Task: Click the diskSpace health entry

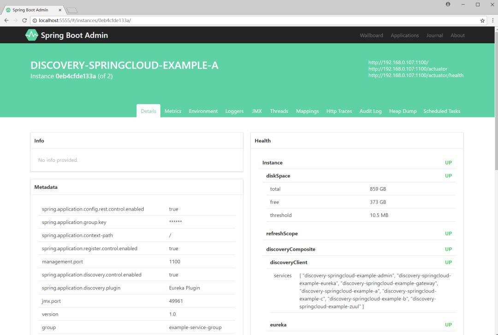Action: coord(278,176)
